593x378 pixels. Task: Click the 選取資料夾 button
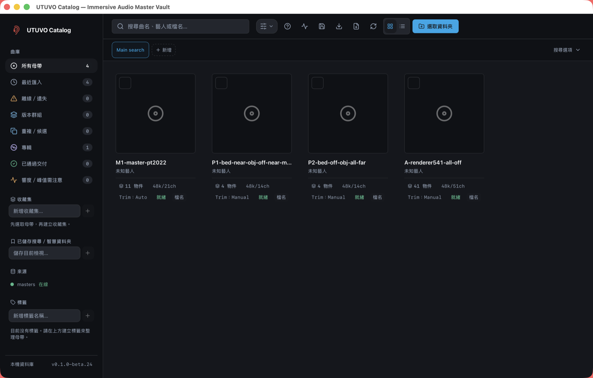(x=435, y=26)
